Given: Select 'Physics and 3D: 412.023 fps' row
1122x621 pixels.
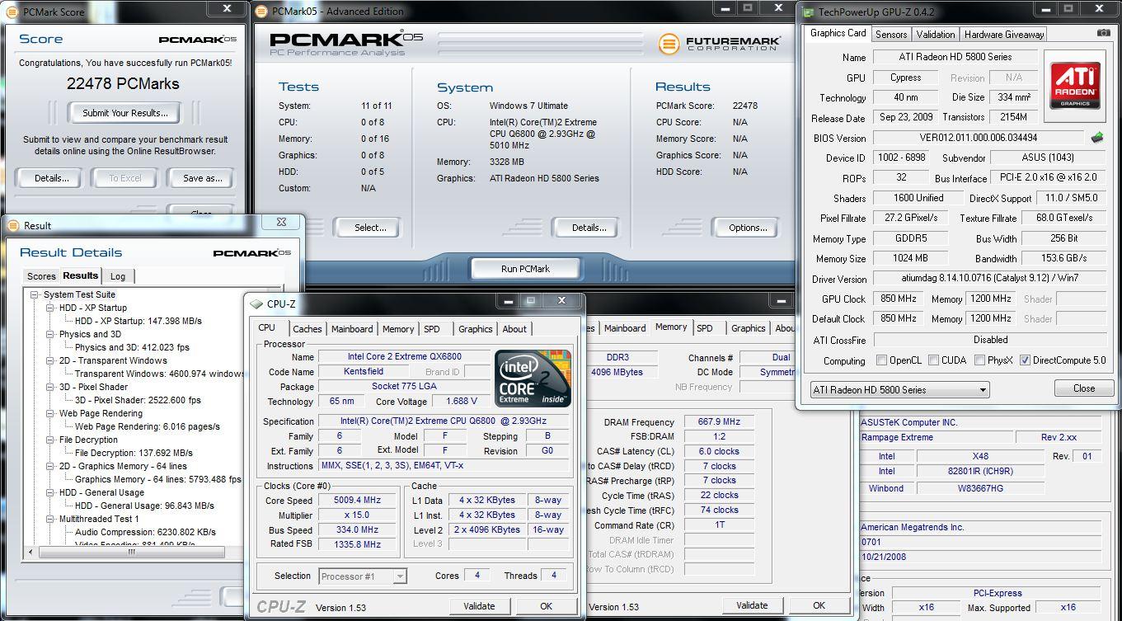Looking at the screenshot, I should pos(132,347).
